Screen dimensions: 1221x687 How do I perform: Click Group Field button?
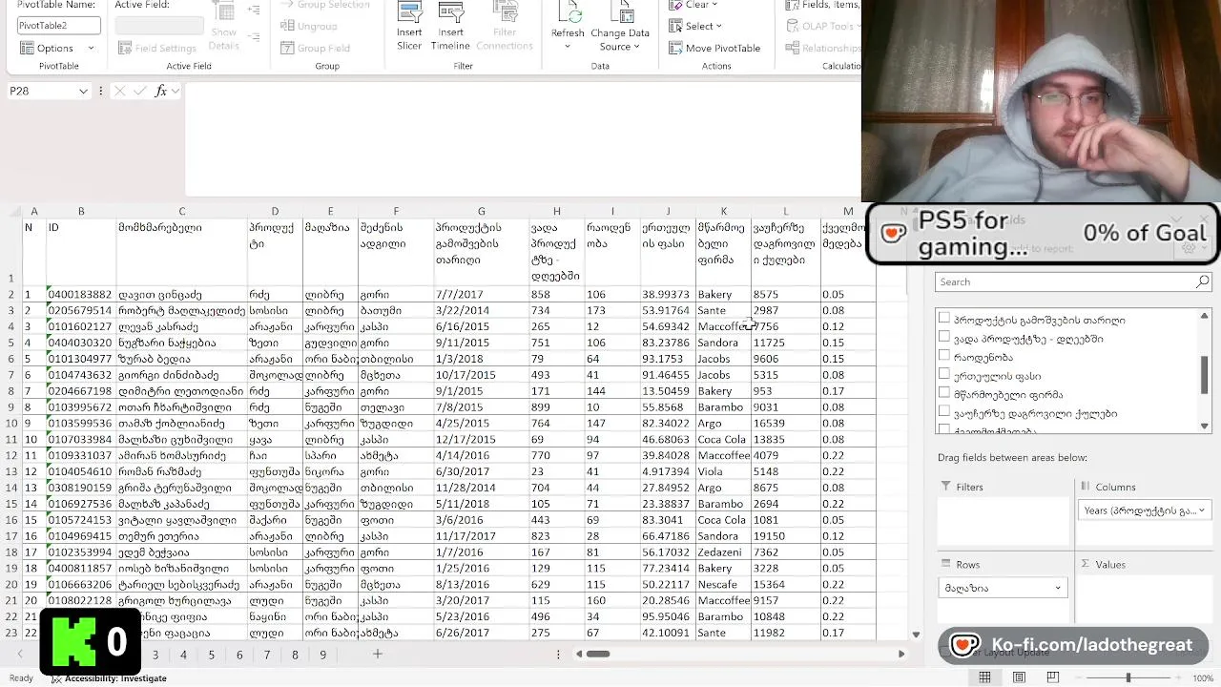[x=315, y=48]
